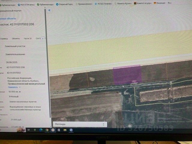This screenshot has width=192, height=144.
Task: Click the quarter number 42:11:0117002
Action: point(14,73)
